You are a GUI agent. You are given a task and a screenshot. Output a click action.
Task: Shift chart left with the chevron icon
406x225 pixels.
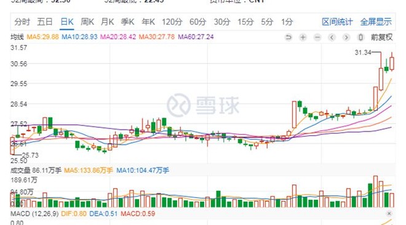click(x=332, y=37)
